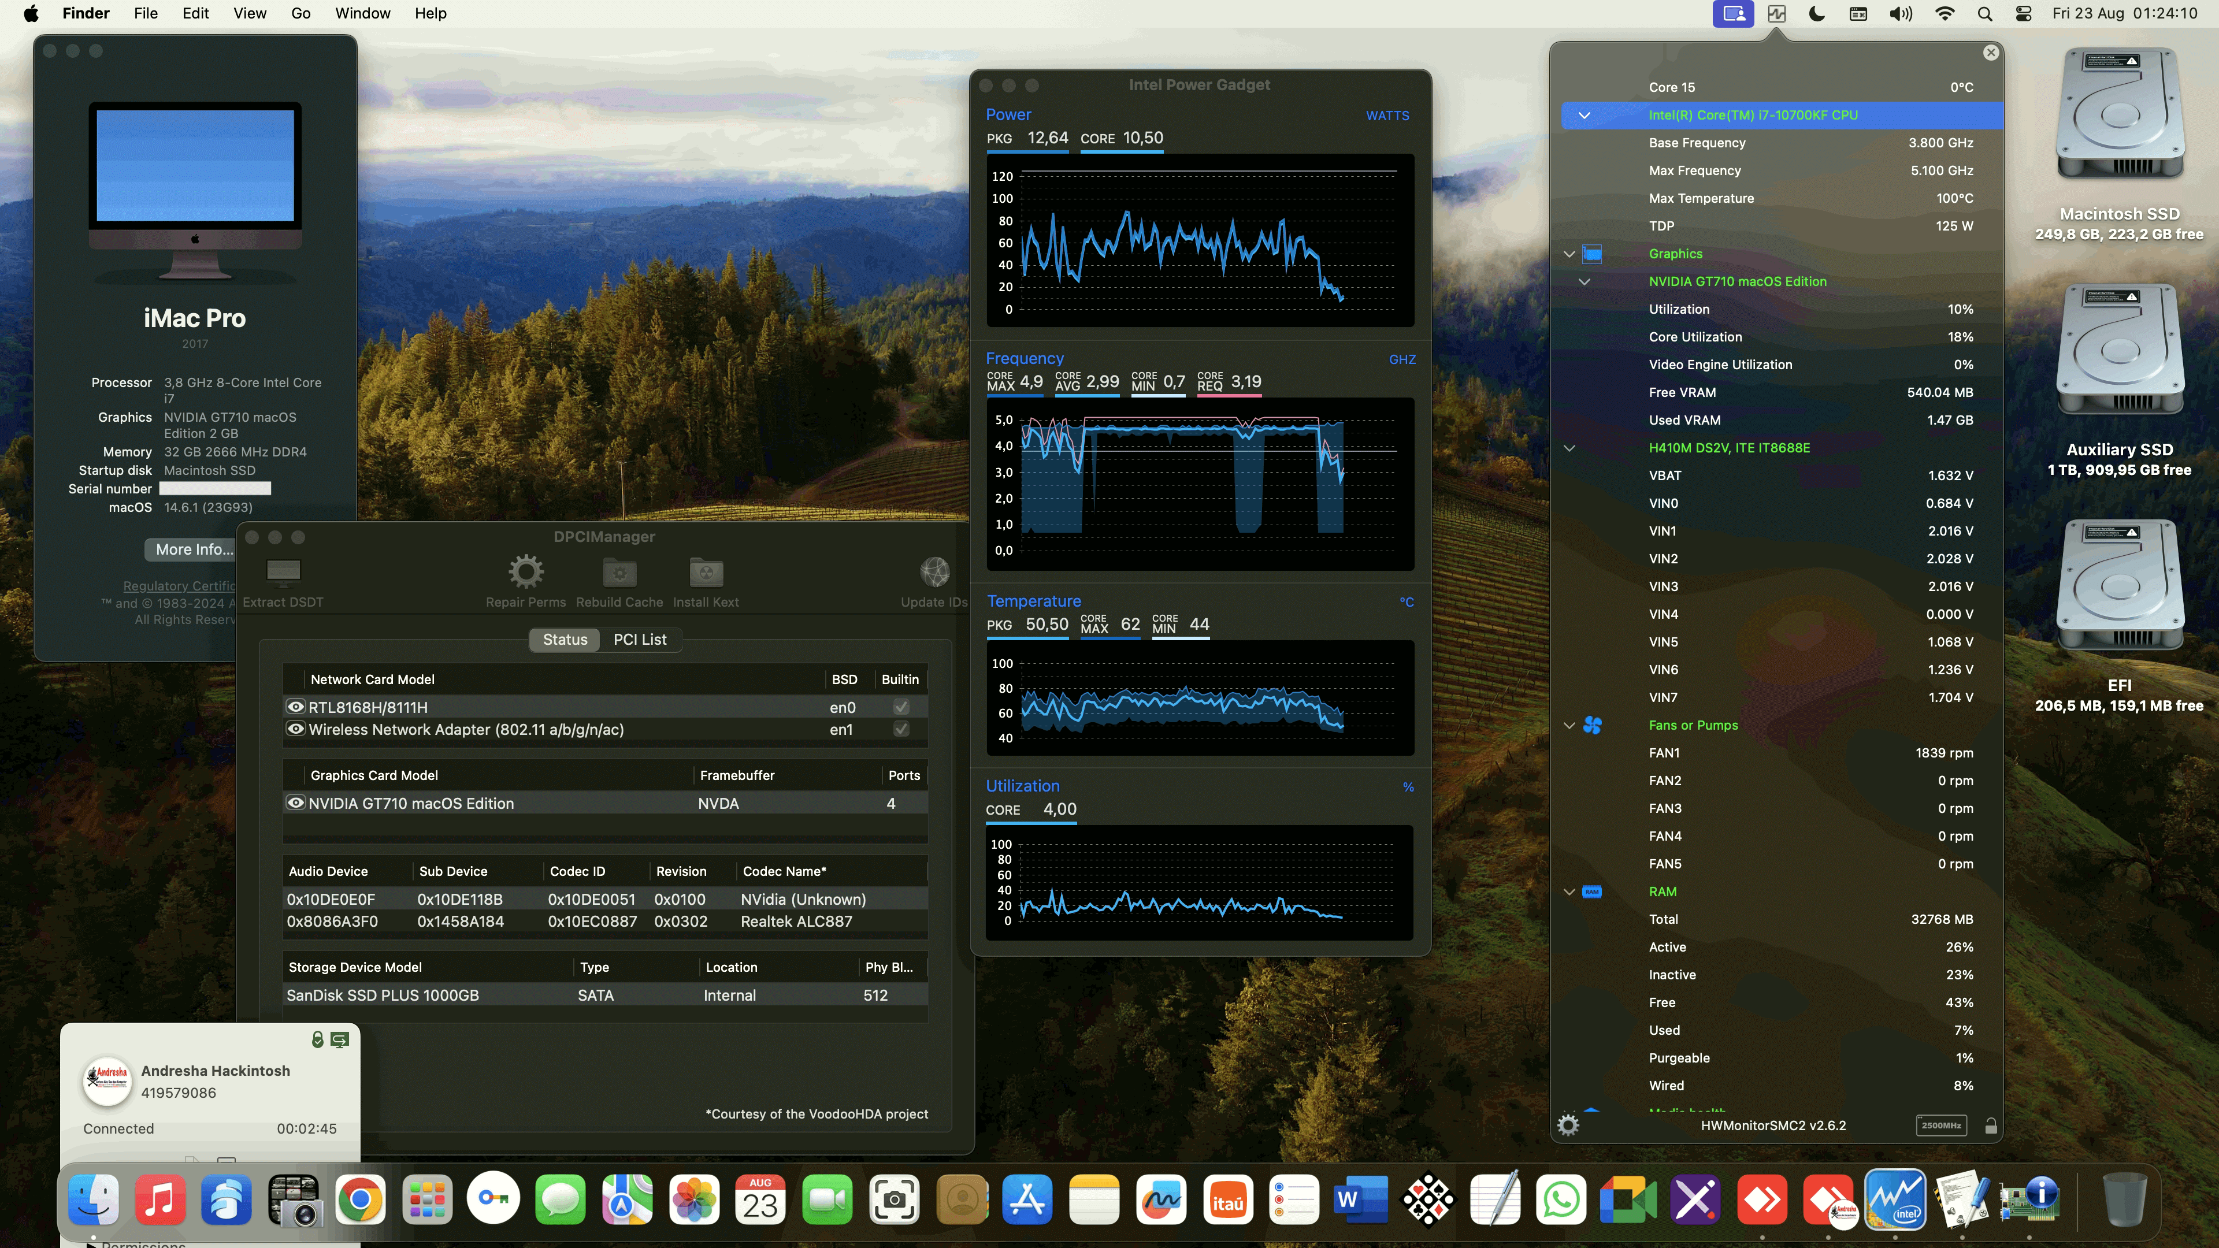Collapse the Graphics section in HWMonitorSMC2
The width and height of the screenshot is (2219, 1248).
coord(1569,253)
